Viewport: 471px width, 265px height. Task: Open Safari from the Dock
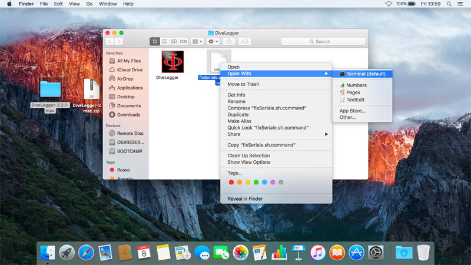click(x=86, y=253)
